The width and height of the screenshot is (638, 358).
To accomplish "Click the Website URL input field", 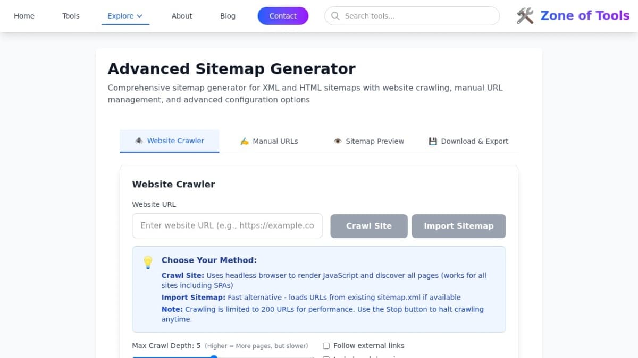I will tap(227, 225).
